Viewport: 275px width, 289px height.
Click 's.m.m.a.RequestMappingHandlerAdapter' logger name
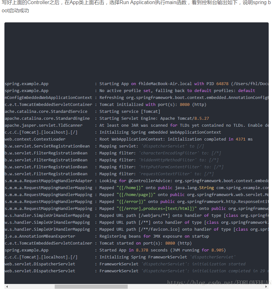coord(48,181)
